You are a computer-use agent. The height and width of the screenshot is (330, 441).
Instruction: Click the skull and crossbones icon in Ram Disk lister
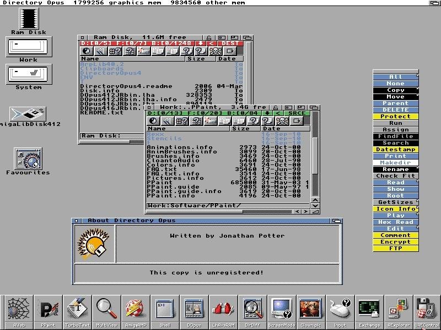click(216, 51)
